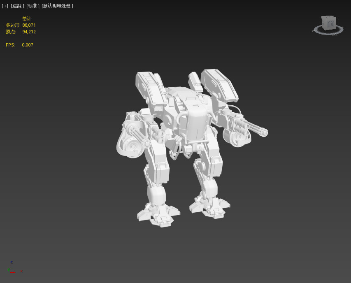The width and height of the screenshot is (351, 283).
Task: Open the 默认明暗处理 shading menu
Action: pos(57,6)
